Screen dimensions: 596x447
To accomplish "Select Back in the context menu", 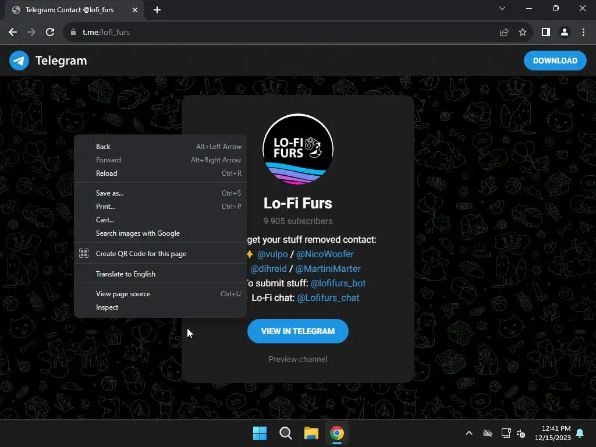I will 161,146.
